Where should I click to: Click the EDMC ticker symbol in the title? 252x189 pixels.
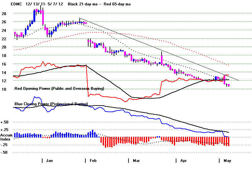(x=8, y=3)
